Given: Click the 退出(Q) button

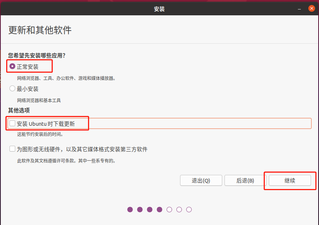Looking at the screenshot, I should point(201,180).
